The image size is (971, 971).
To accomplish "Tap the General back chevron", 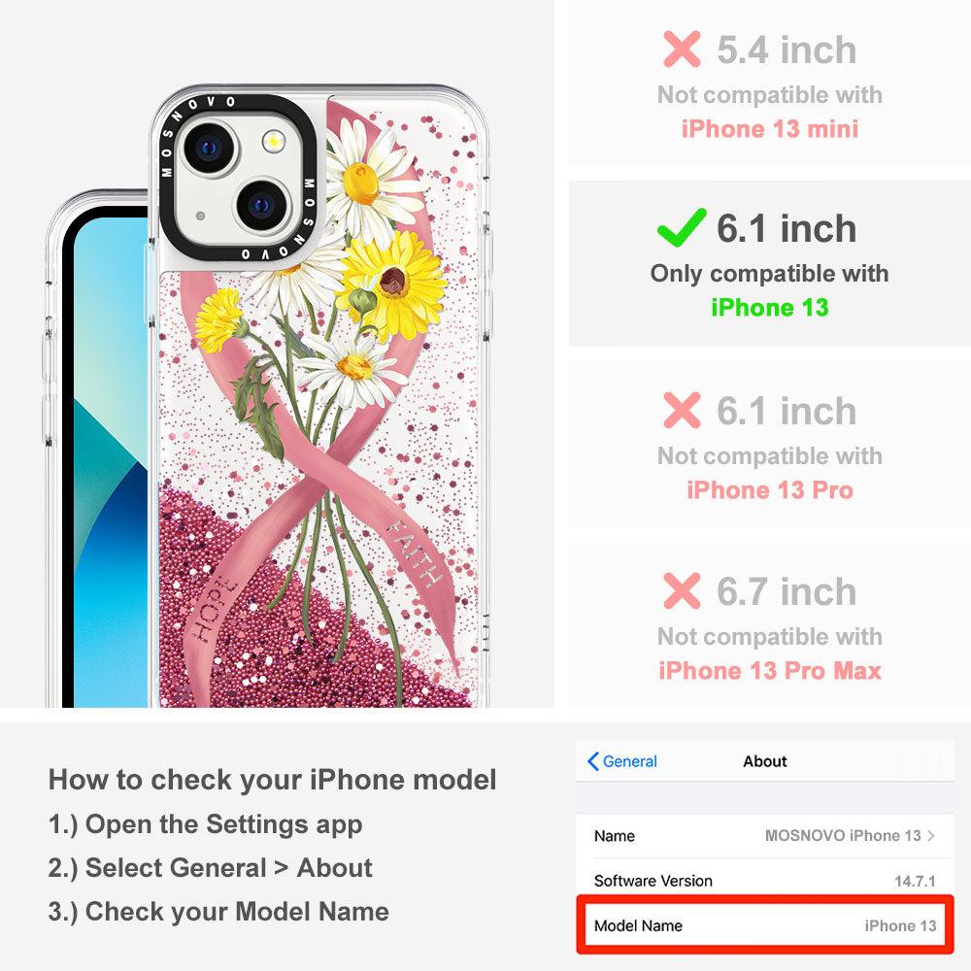I will pyautogui.click(x=592, y=761).
